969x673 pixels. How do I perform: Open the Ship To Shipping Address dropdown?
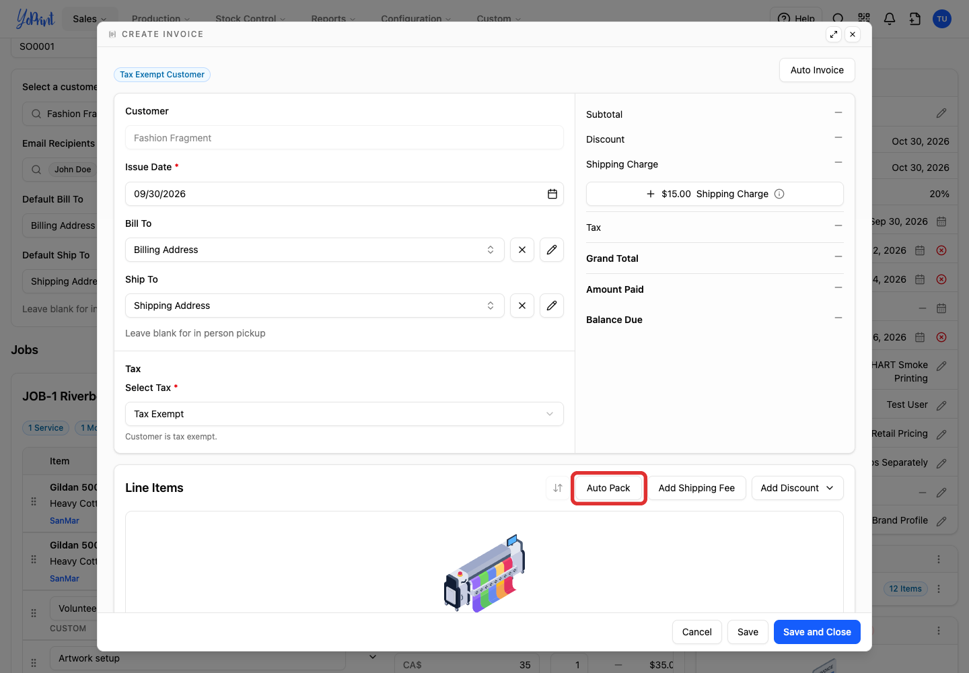pyautogui.click(x=315, y=306)
